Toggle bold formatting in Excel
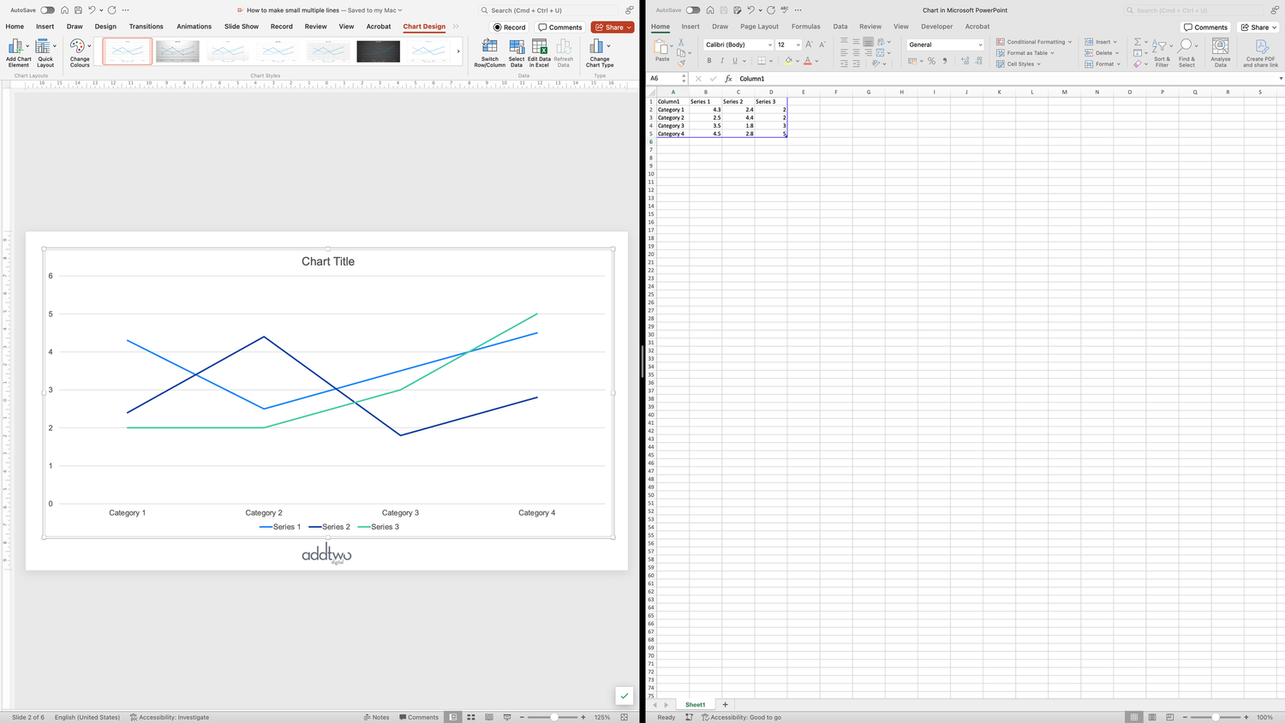Viewport: 1285px width, 723px height. [708, 60]
